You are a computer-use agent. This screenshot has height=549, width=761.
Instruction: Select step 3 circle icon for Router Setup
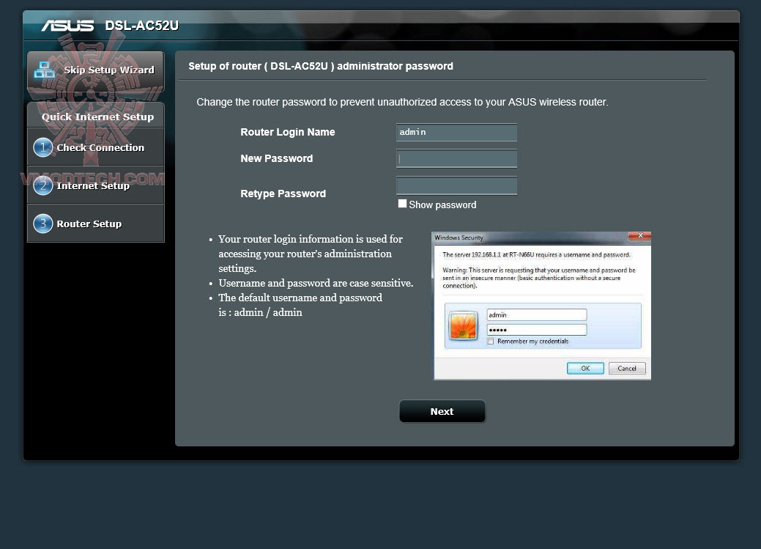pyautogui.click(x=42, y=224)
